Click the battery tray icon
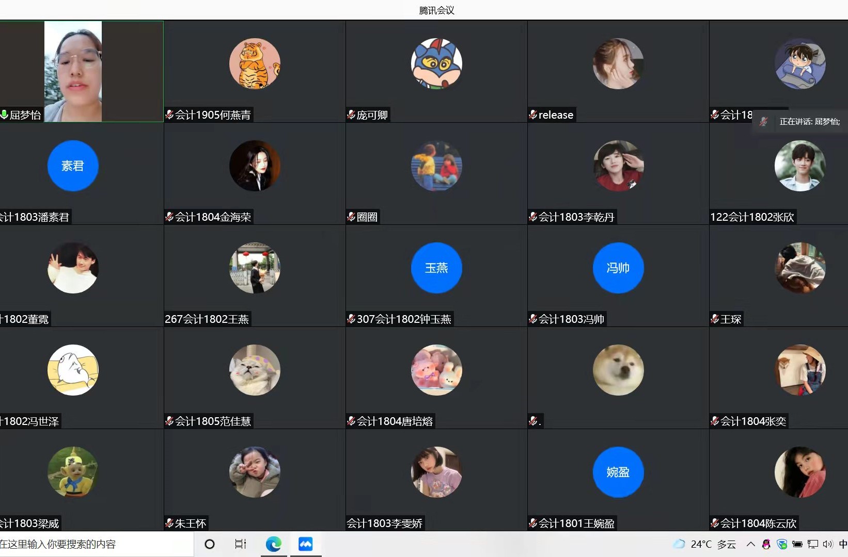 (x=797, y=544)
